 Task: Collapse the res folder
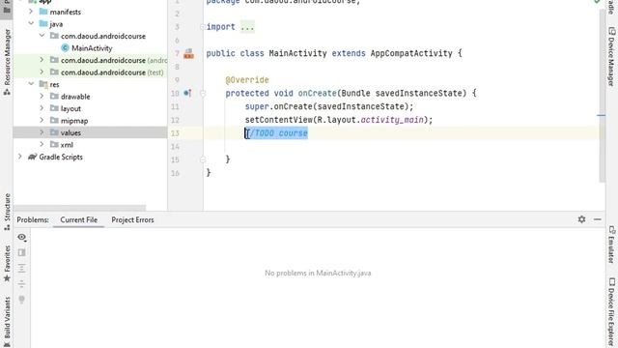click(x=31, y=84)
